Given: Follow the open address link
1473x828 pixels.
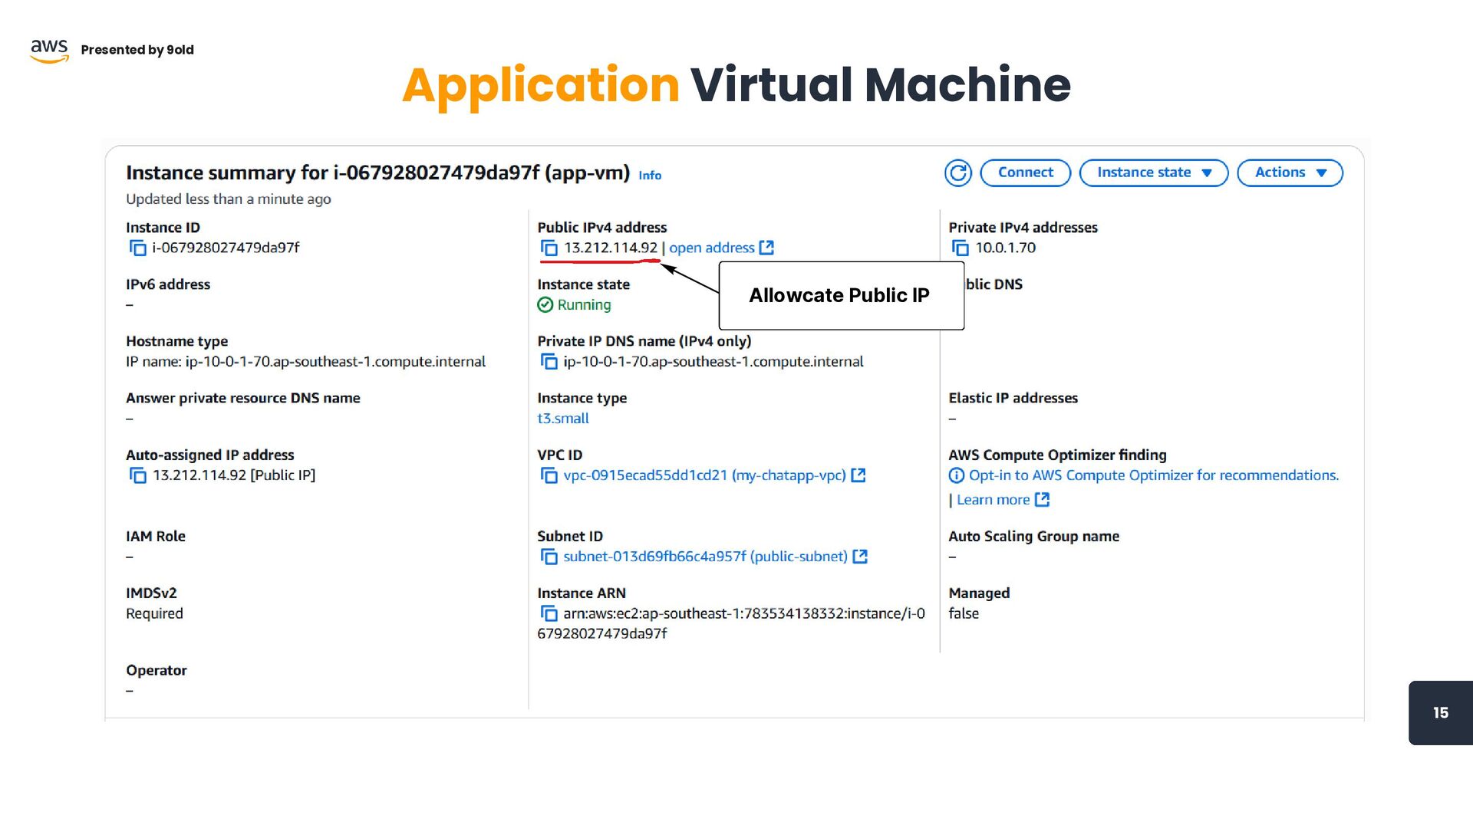Looking at the screenshot, I should click(x=711, y=248).
